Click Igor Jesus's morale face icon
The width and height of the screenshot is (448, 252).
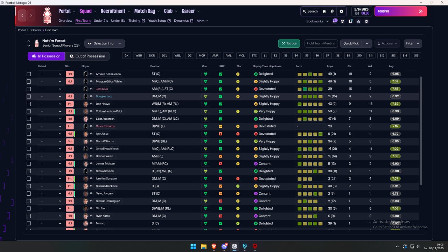[x=238, y=134]
